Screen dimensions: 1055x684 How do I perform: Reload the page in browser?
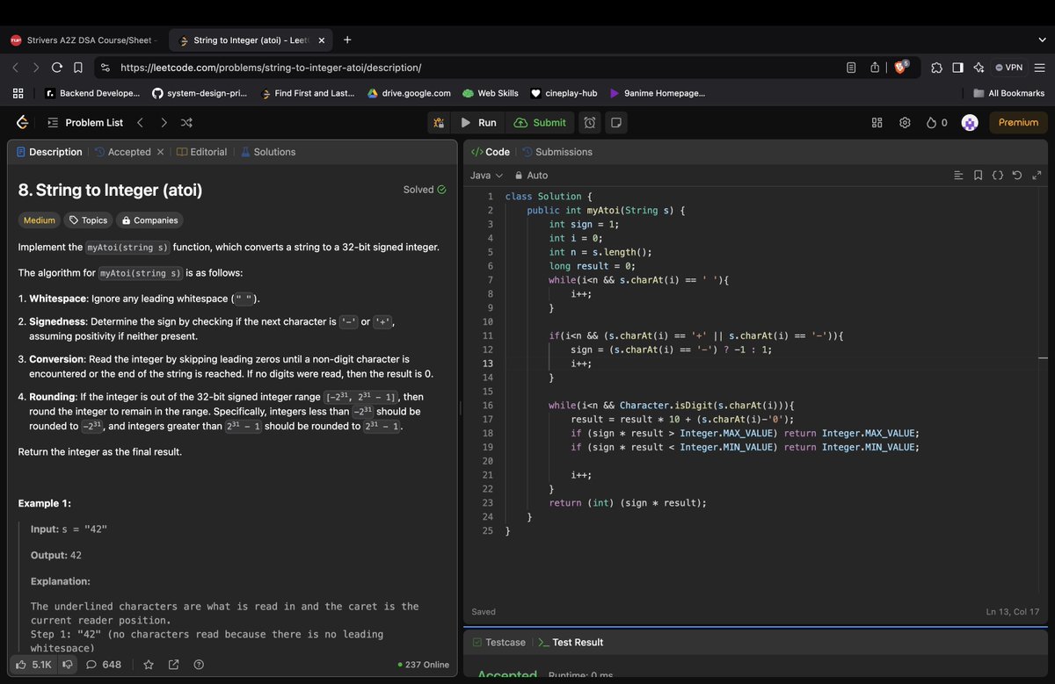click(x=57, y=68)
